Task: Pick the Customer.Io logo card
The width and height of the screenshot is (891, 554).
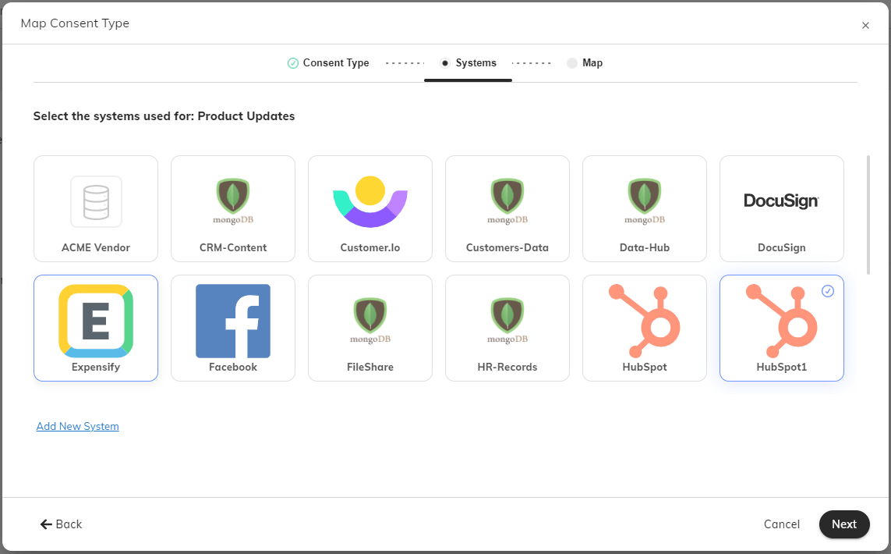Action: click(370, 209)
